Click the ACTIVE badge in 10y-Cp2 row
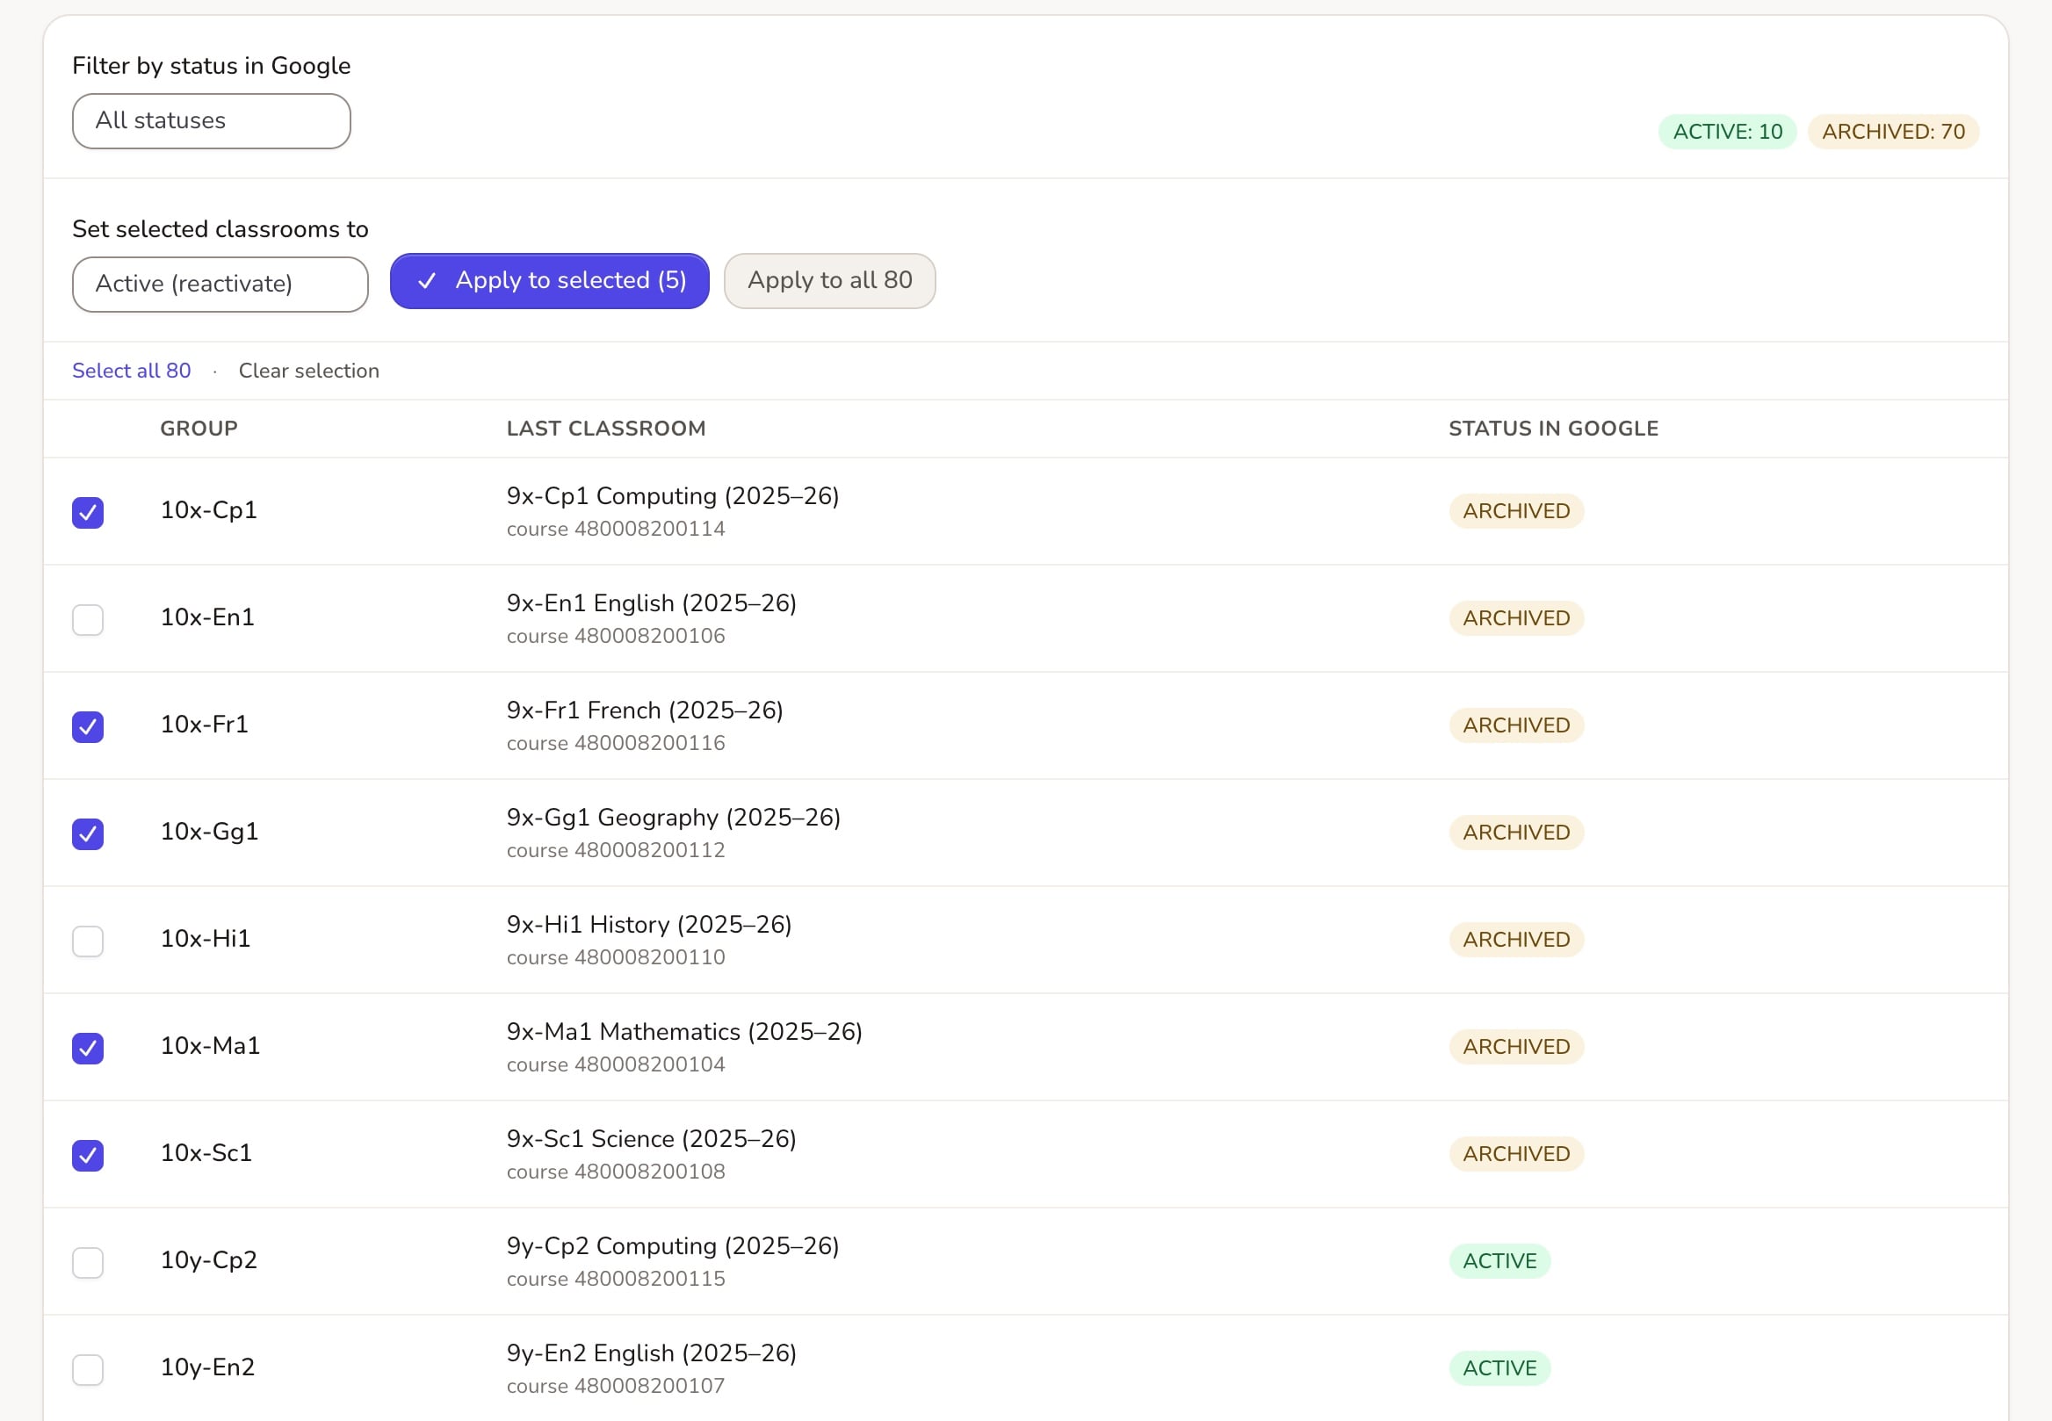Image resolution: width=2052 pixels, height=1421 pixels. click(1499, 1262)
